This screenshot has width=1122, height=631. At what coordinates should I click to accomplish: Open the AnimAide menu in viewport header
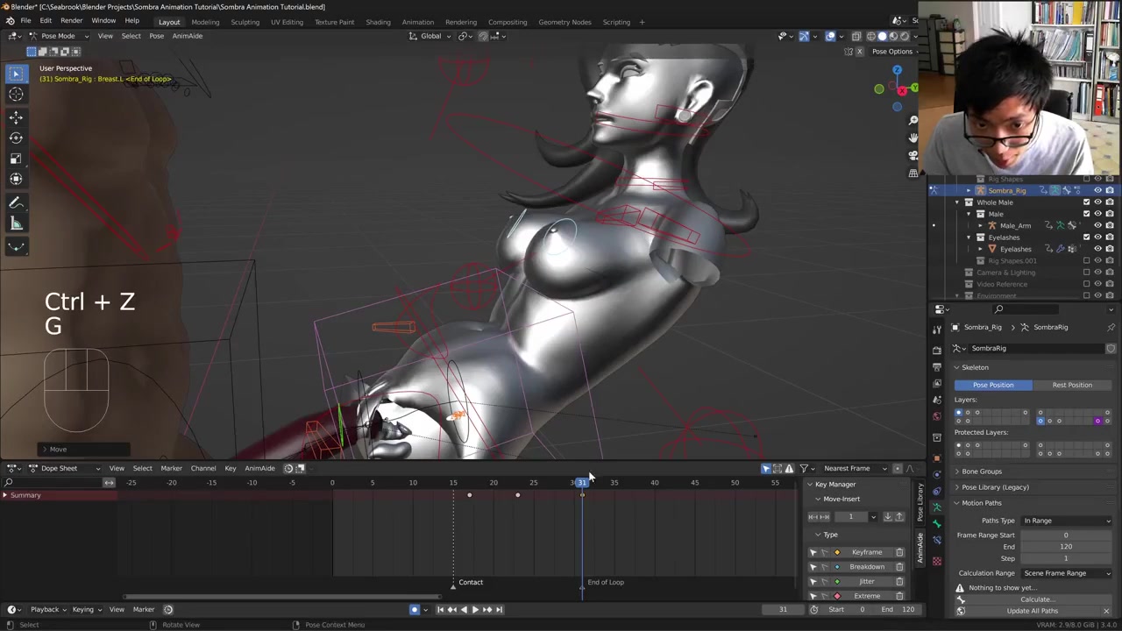[187, 36]
